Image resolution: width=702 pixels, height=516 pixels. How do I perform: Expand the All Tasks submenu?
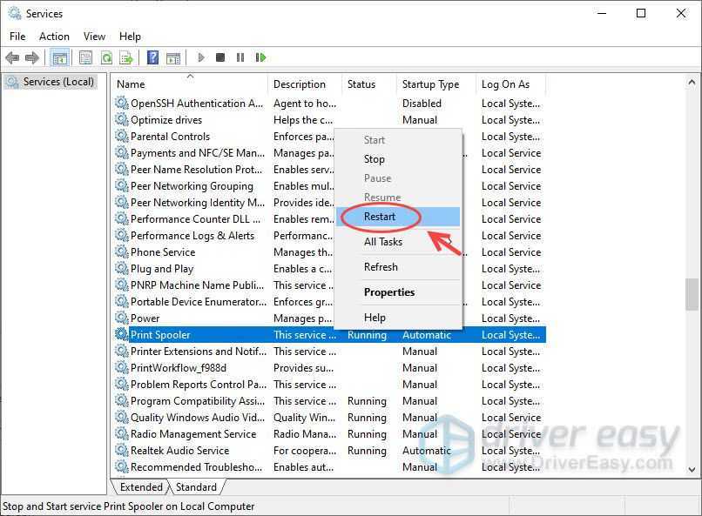383,242
